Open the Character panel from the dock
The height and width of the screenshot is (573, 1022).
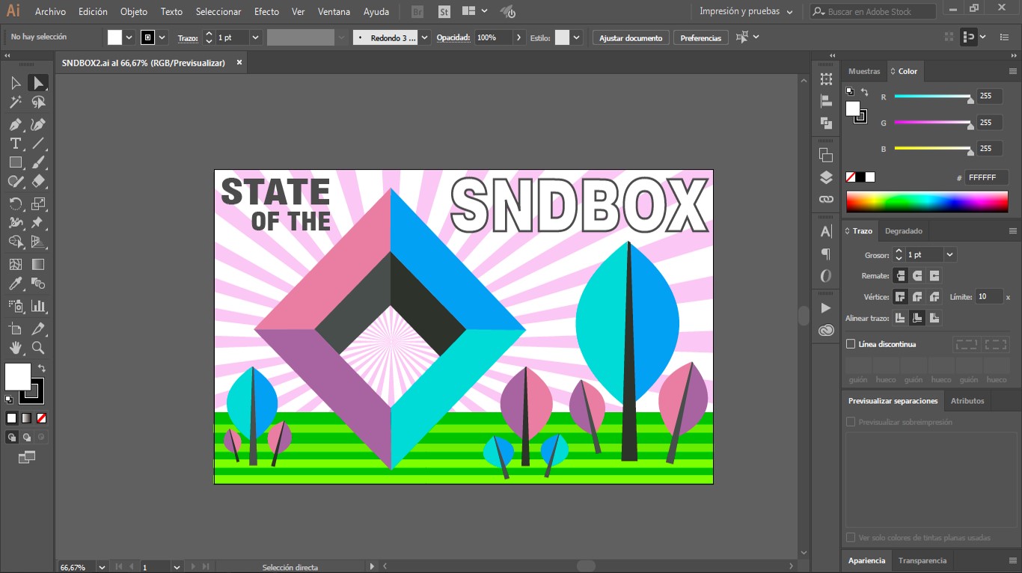[x=826, y=232]
